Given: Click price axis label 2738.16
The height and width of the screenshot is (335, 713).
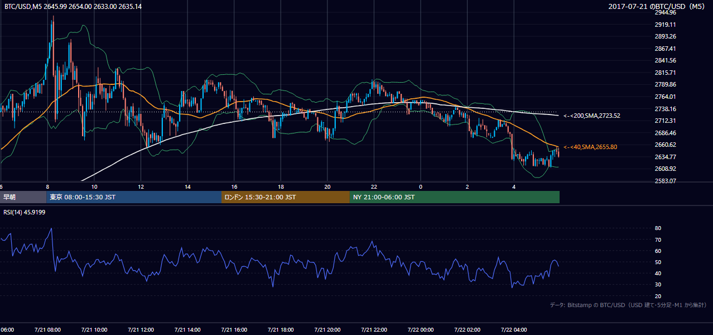Looking at the screenshot, I should click(x=666, y=109).
